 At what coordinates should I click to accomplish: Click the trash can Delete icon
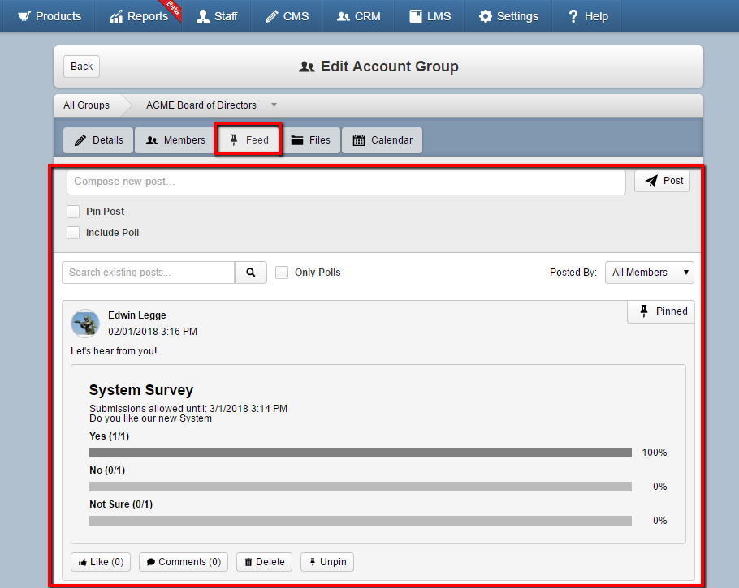pos(248,562)
